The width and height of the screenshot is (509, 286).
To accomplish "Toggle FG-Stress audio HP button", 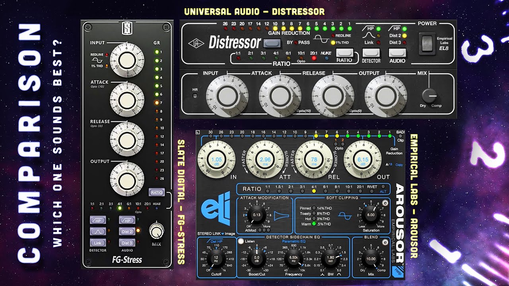I will point(127,220).
